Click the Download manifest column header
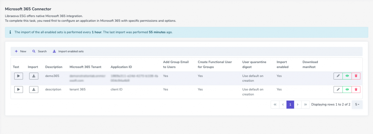 pos(310,65)
